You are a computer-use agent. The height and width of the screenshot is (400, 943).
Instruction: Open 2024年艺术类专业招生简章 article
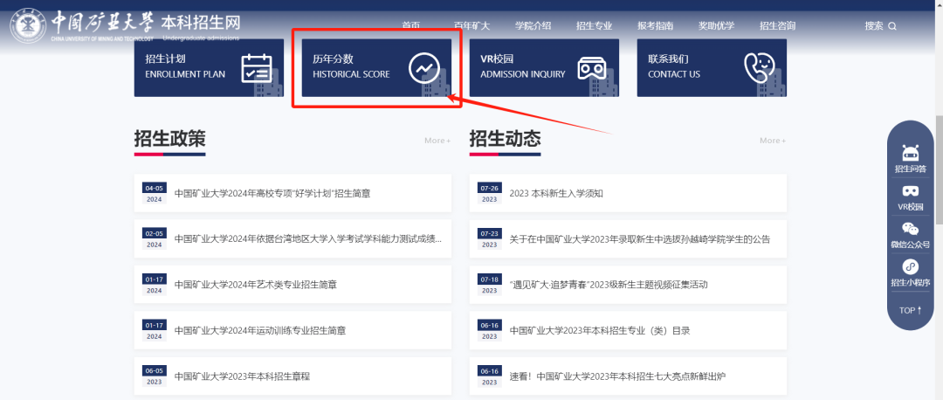click(x=256, y=285)
